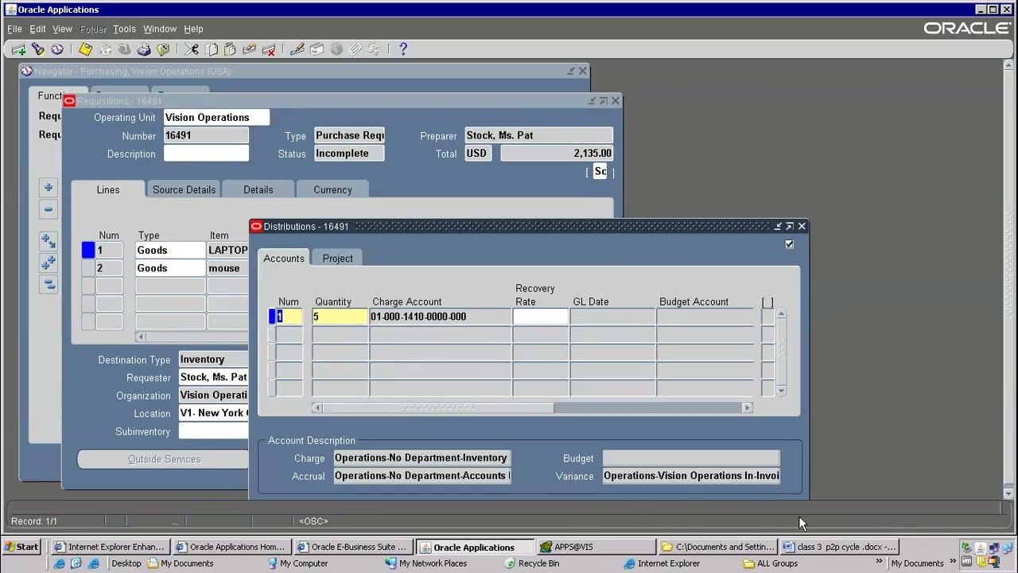Click the Destination Type field showing Inventory
This screenshot has width=1018, height=573.
tap(213, 360)
